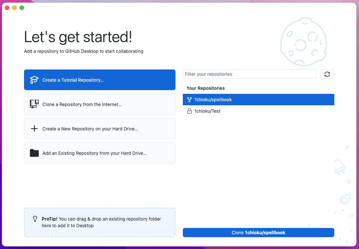
Task: Close the GitHub Desktop window
Action: [x=7, y=8]
